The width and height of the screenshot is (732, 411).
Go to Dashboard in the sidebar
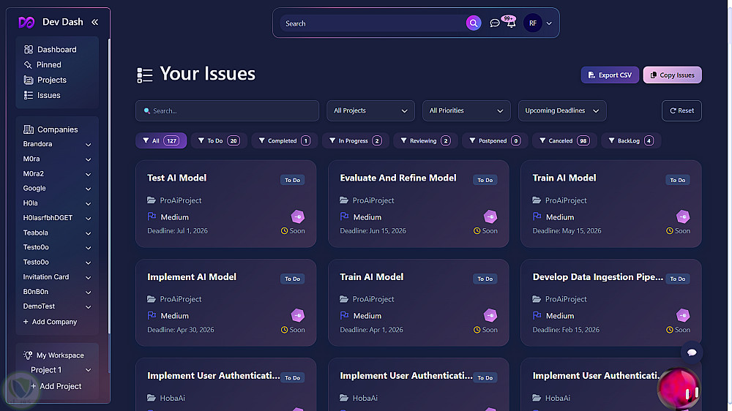point(56,50)
